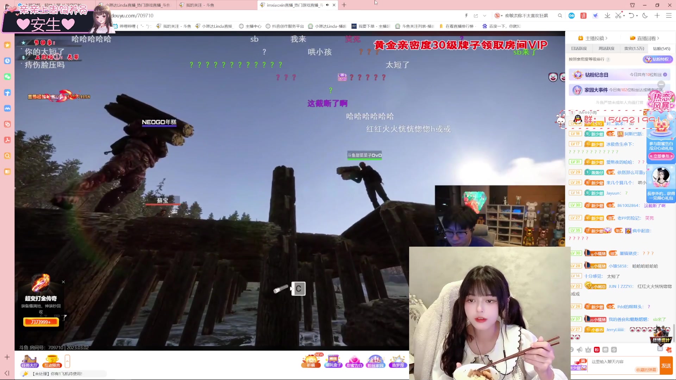Screen dimensions: 676x380
Task: Switch to 小琳达Linda直播 browser tab
Action: 136,5
